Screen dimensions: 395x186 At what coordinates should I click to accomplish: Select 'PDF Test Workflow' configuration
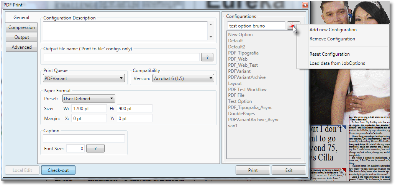point(247,89)
